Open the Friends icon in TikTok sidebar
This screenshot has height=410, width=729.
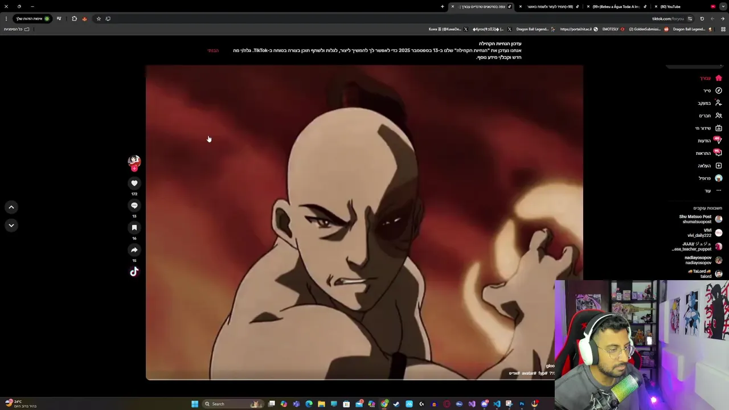pos(719,116)
